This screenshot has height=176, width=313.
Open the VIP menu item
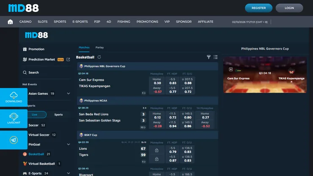point(167,22)
